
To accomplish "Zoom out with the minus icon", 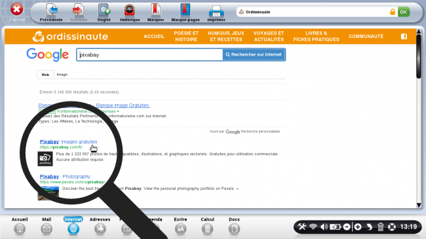I will [x=347, y=227].
